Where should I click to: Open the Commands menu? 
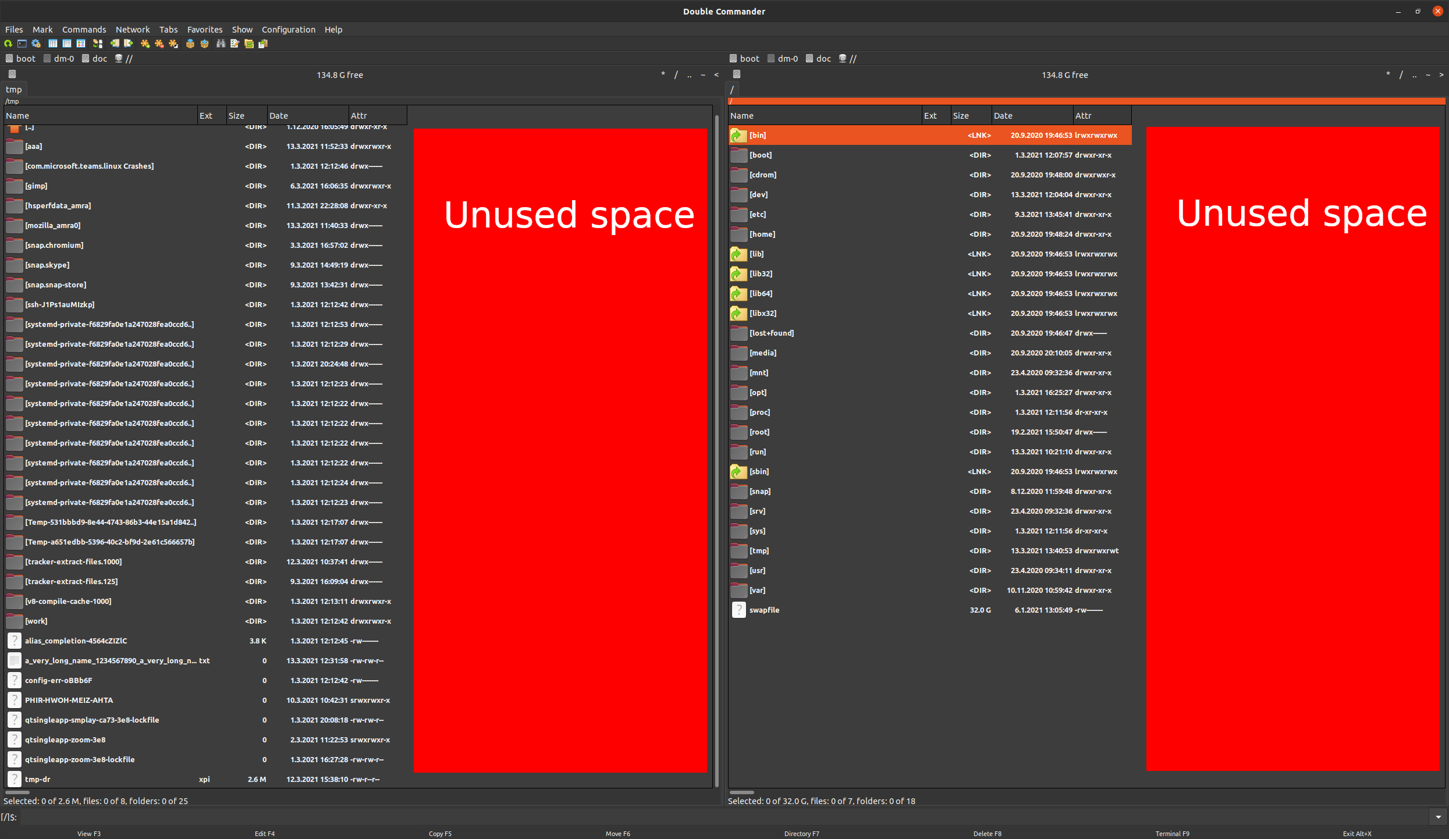(84, 30)
